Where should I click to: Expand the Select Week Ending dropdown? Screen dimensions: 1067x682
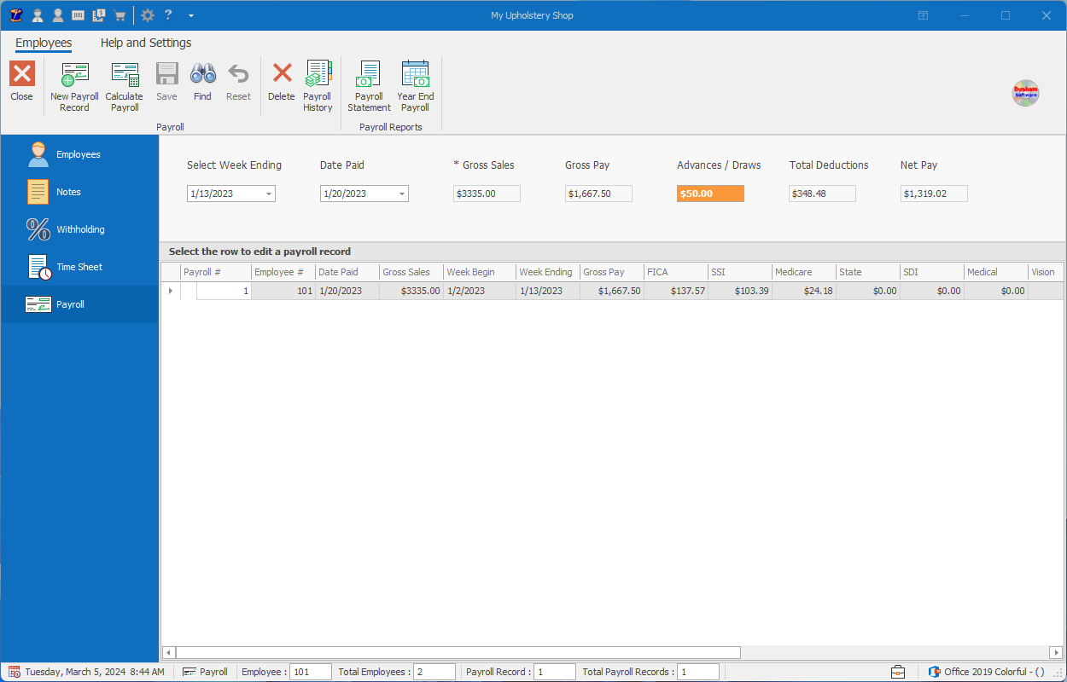point(267,194)
